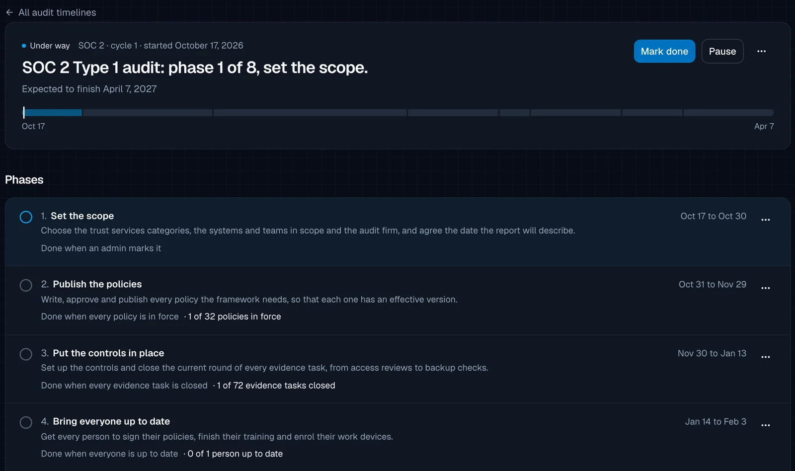Image resolution: width=795 pixels, height=471 pixels.
Task: Open the options menu for Publish the policies
Action: pyautogui.click(x=766, y=288)
